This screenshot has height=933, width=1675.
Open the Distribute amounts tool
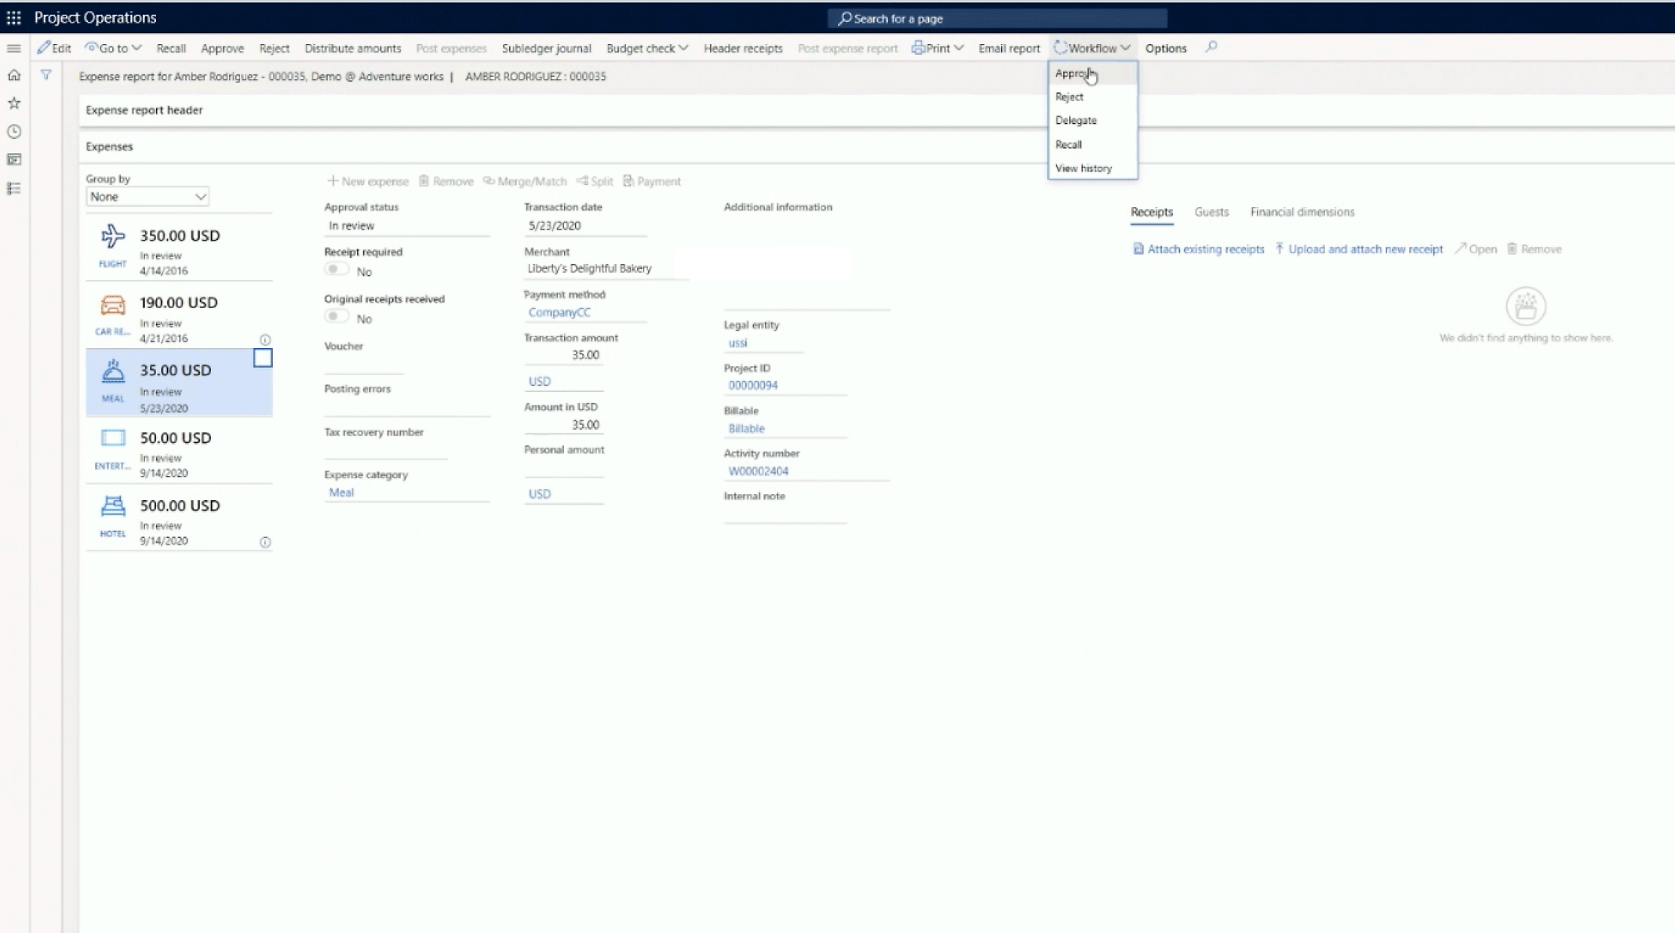[x=351, y=47]
